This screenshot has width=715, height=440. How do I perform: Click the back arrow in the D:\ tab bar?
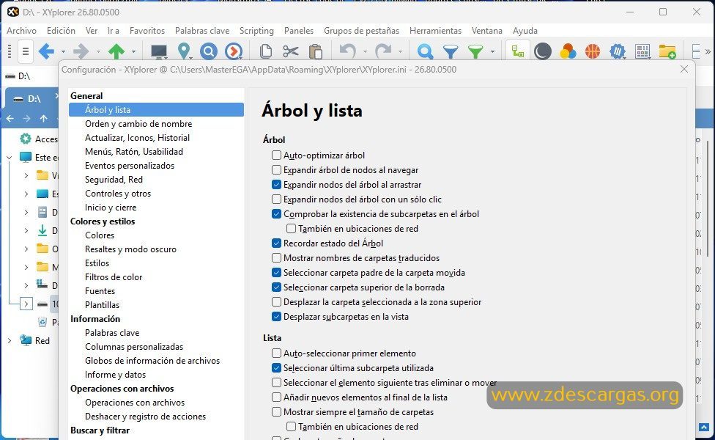tap(10, 118)
